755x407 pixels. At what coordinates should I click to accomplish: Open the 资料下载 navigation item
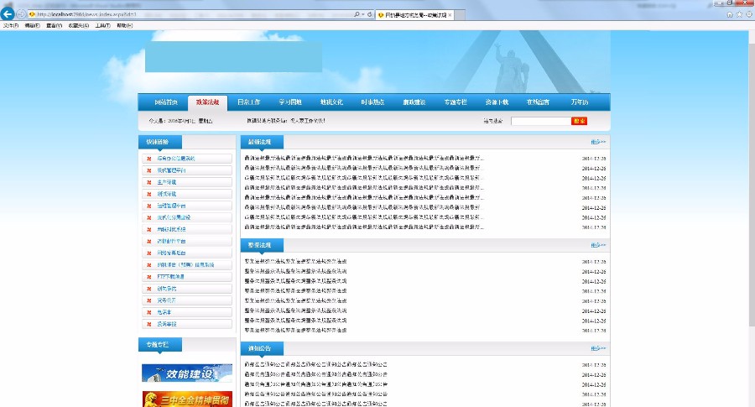pyautogui.click(x=497, y=102)
